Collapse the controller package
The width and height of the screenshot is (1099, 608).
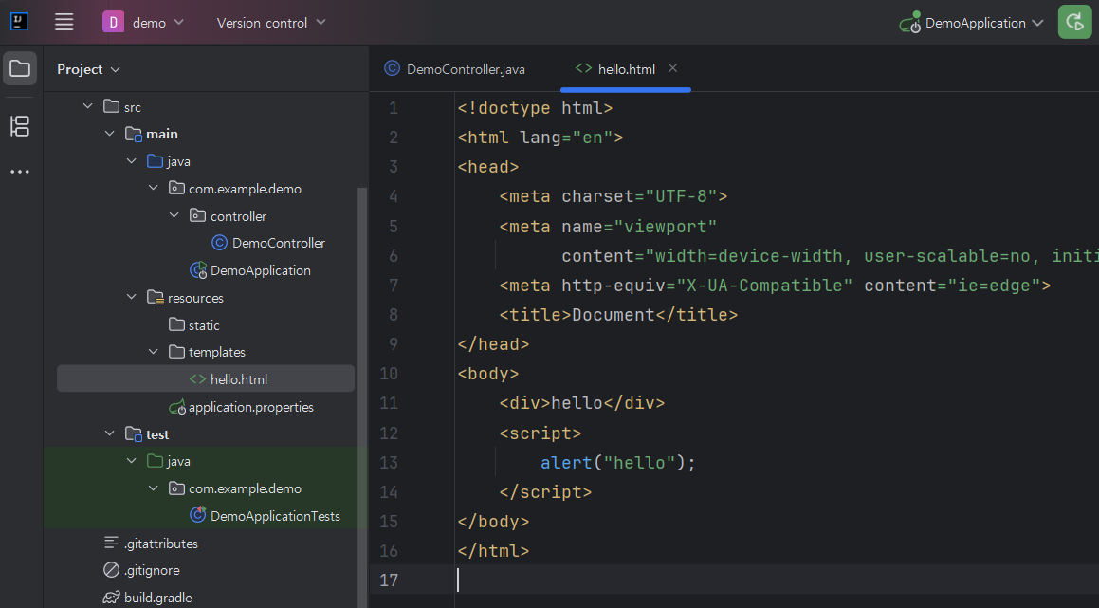pyautogui.click(x=174, y=215)
